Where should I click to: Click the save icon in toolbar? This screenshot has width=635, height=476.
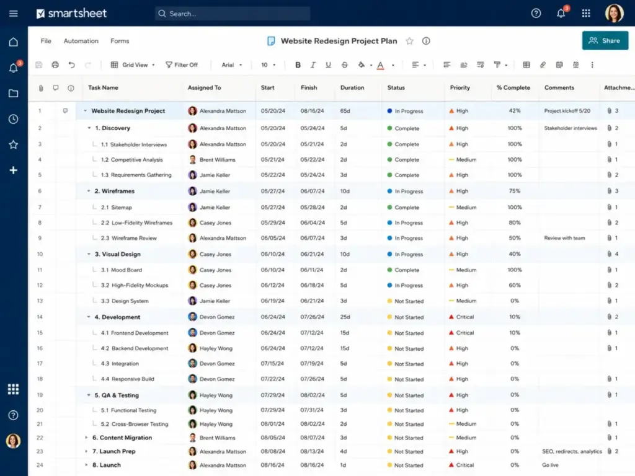pyautogui.click(x=39, y=64)
